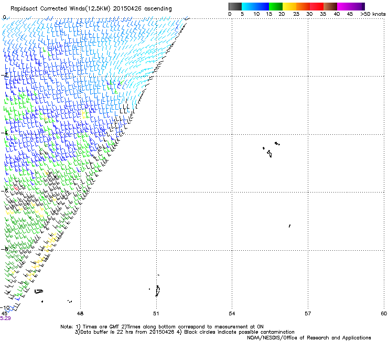This screenshot has height=341, width=388.
Task: Click the red 30-35 knots color band
Action: point(317,6)
